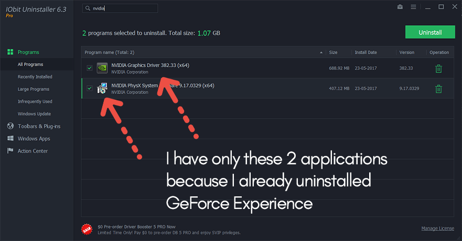This screenshot has width=462, height=241.
Task: Click install date of NVIDIA Graphics Driver
Action: pyautogui.click(x=366, y=68)
